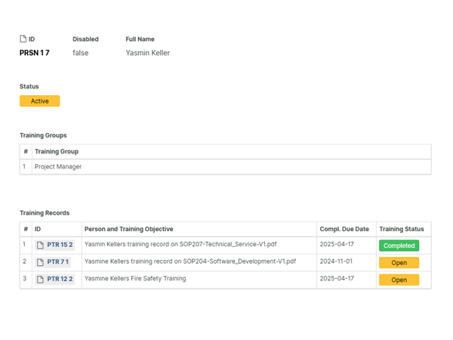Click the document icon beside the ID header

[x=23, y=39]
